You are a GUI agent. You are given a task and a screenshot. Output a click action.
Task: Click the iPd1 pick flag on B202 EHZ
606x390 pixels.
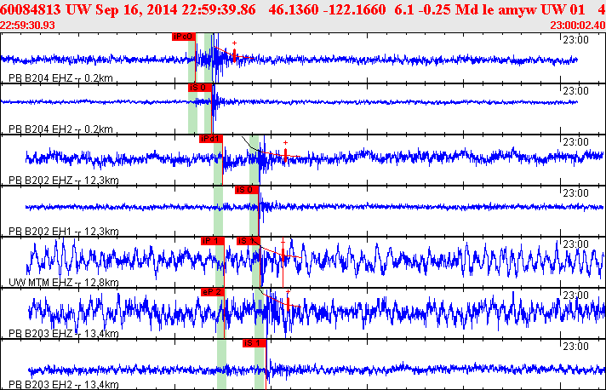tap(209, 138)
